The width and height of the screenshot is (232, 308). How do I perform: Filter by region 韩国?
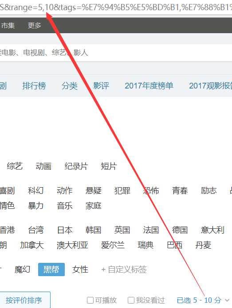click(93, 230)
